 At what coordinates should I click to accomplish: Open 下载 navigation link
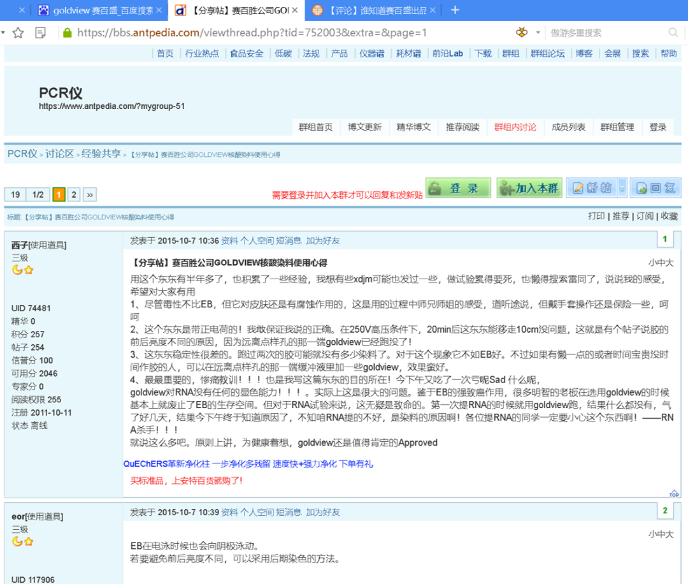[483, 54]
